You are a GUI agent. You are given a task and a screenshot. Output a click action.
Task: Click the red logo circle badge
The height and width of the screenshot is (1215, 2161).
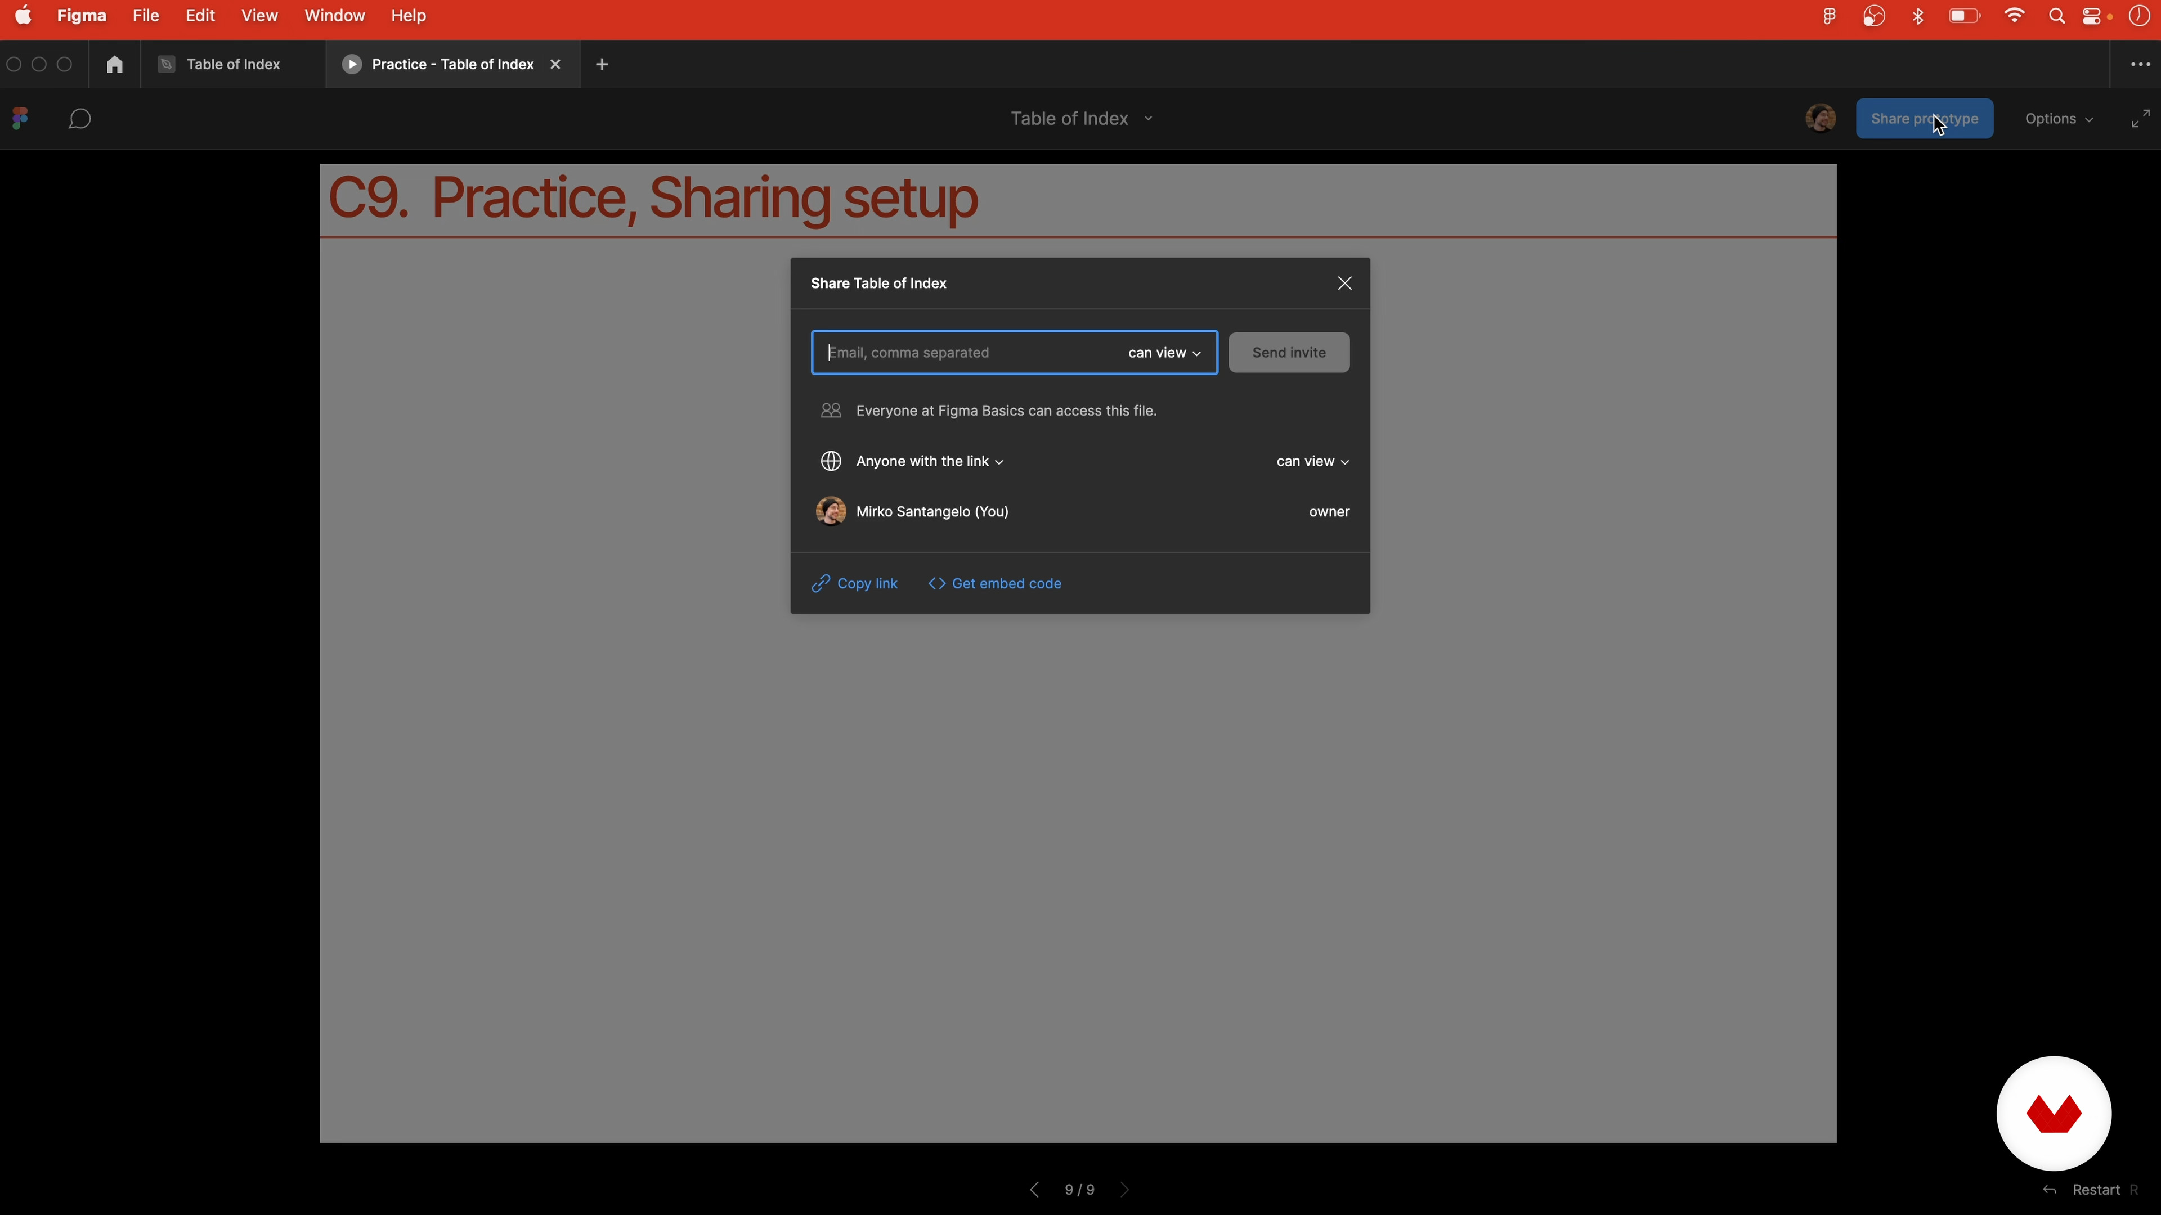click(x=2054, y=1114)
